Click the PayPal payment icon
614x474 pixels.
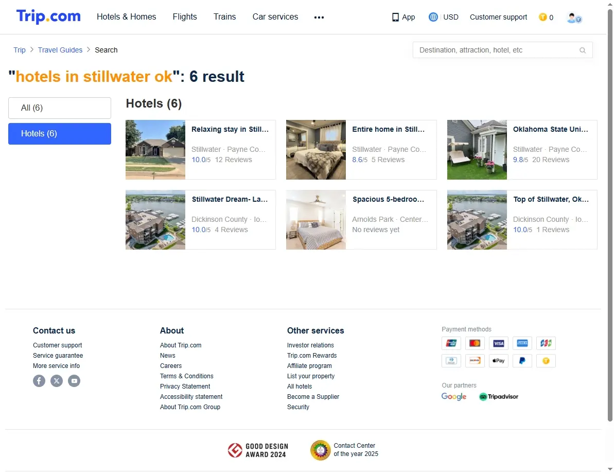522,361
